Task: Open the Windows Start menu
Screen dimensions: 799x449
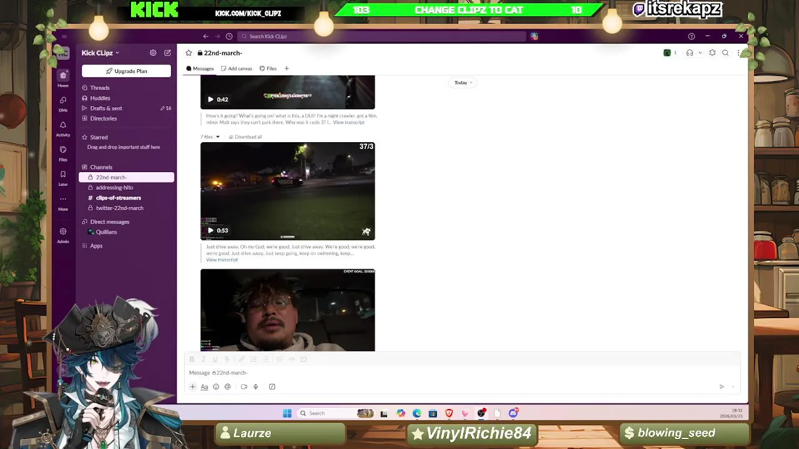Action: 287,413
